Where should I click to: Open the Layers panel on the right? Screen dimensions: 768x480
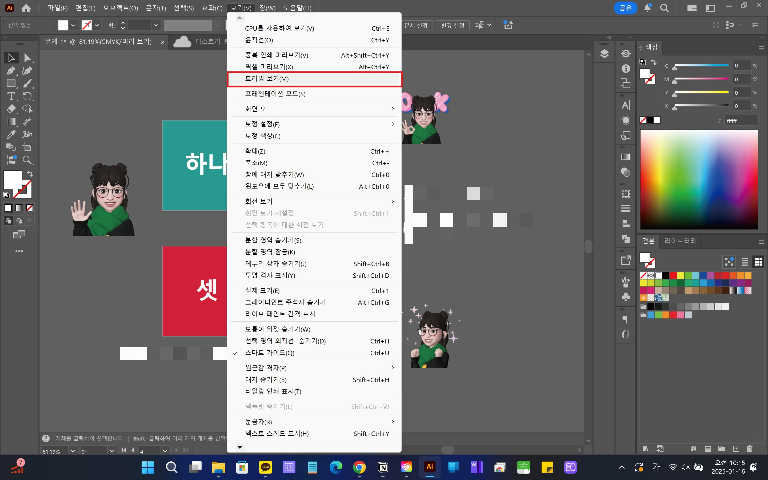605,54
